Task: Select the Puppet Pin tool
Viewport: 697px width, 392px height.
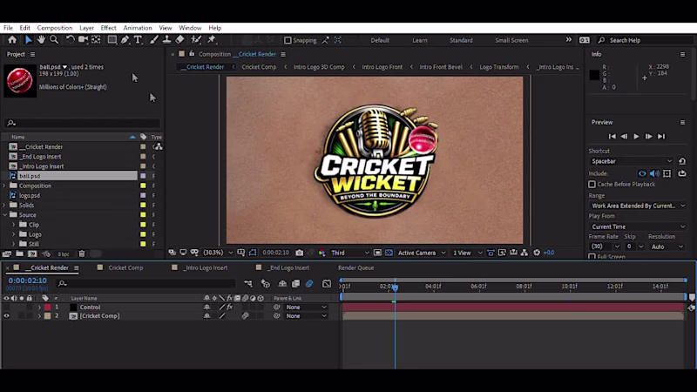Action: 212,39
